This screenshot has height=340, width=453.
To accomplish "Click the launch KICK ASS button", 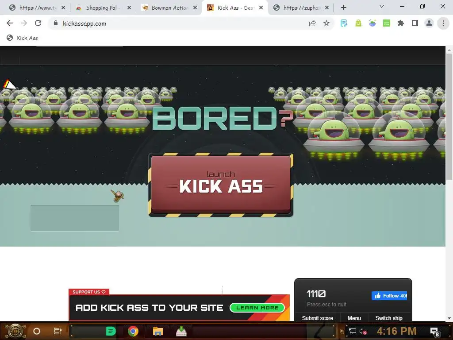I will (x=221, y=185).
